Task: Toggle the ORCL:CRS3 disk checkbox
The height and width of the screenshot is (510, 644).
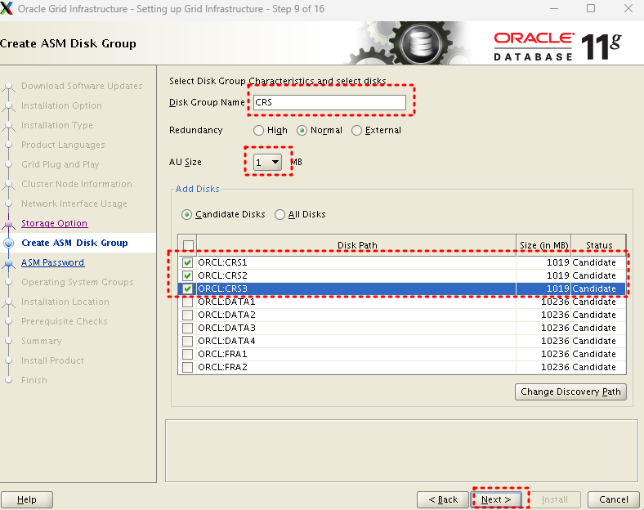Action: pos(187,289)
